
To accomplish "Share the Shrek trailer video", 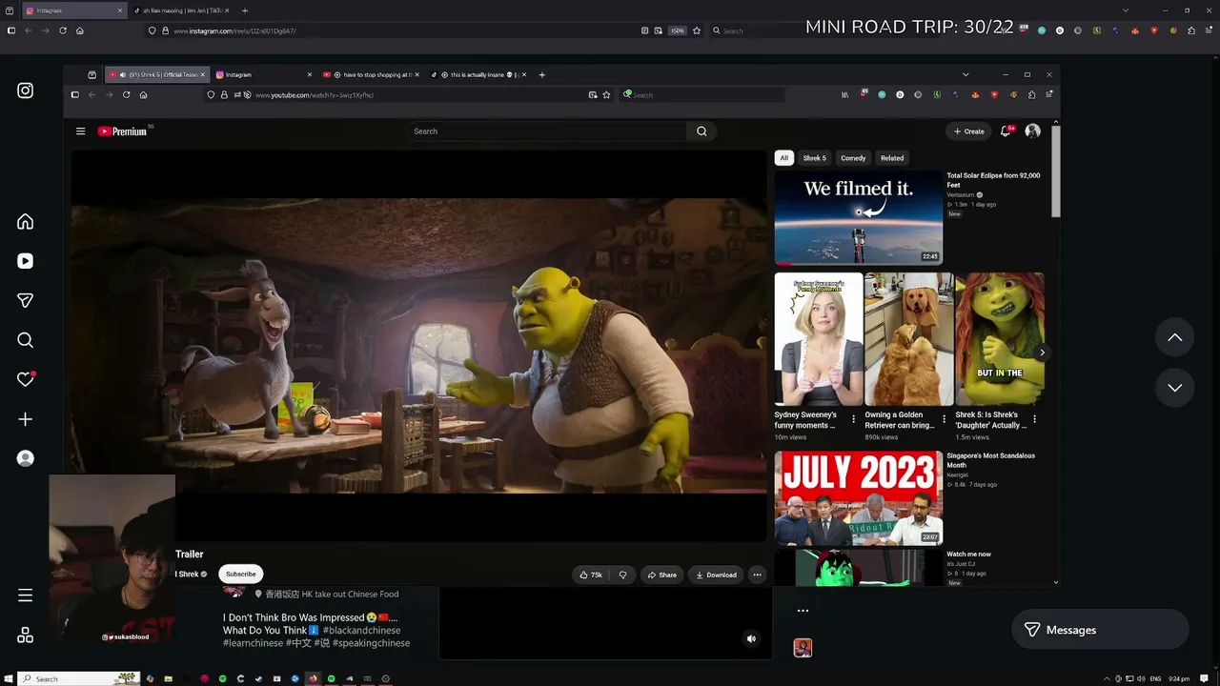I will click(661, 575).
